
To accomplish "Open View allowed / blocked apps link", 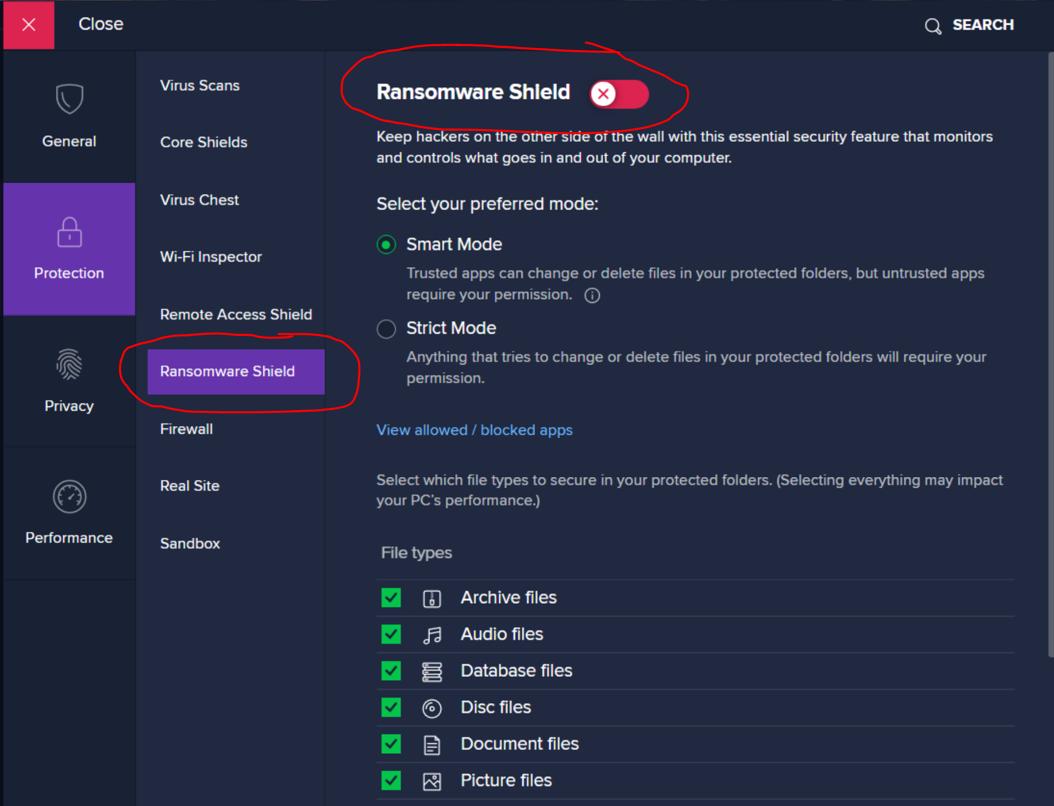I will click(474, 430).
